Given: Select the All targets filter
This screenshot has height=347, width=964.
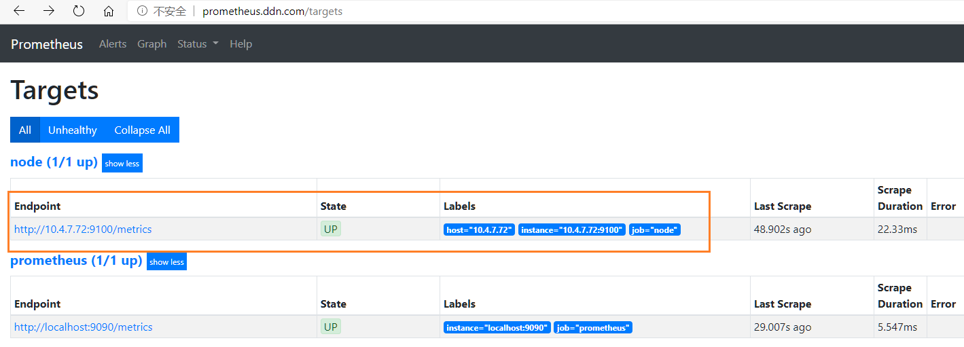Looking at the screenshot, I should [x=25, y=130].
